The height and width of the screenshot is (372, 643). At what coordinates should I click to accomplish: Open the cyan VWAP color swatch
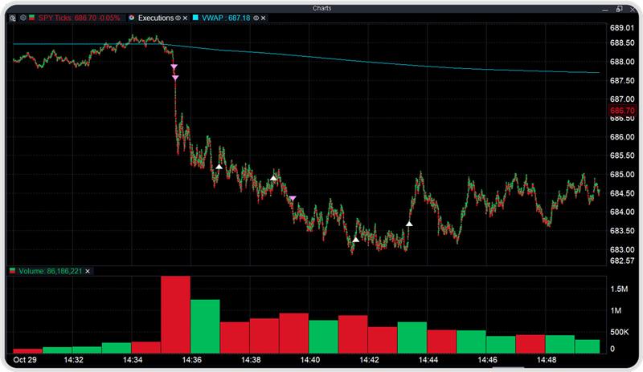tap(195, 17)
